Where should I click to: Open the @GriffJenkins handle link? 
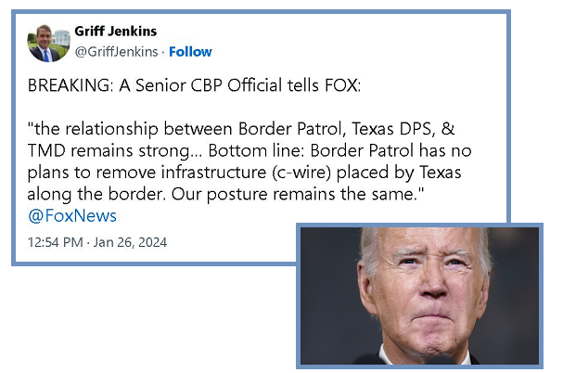[x=116, y=52]
